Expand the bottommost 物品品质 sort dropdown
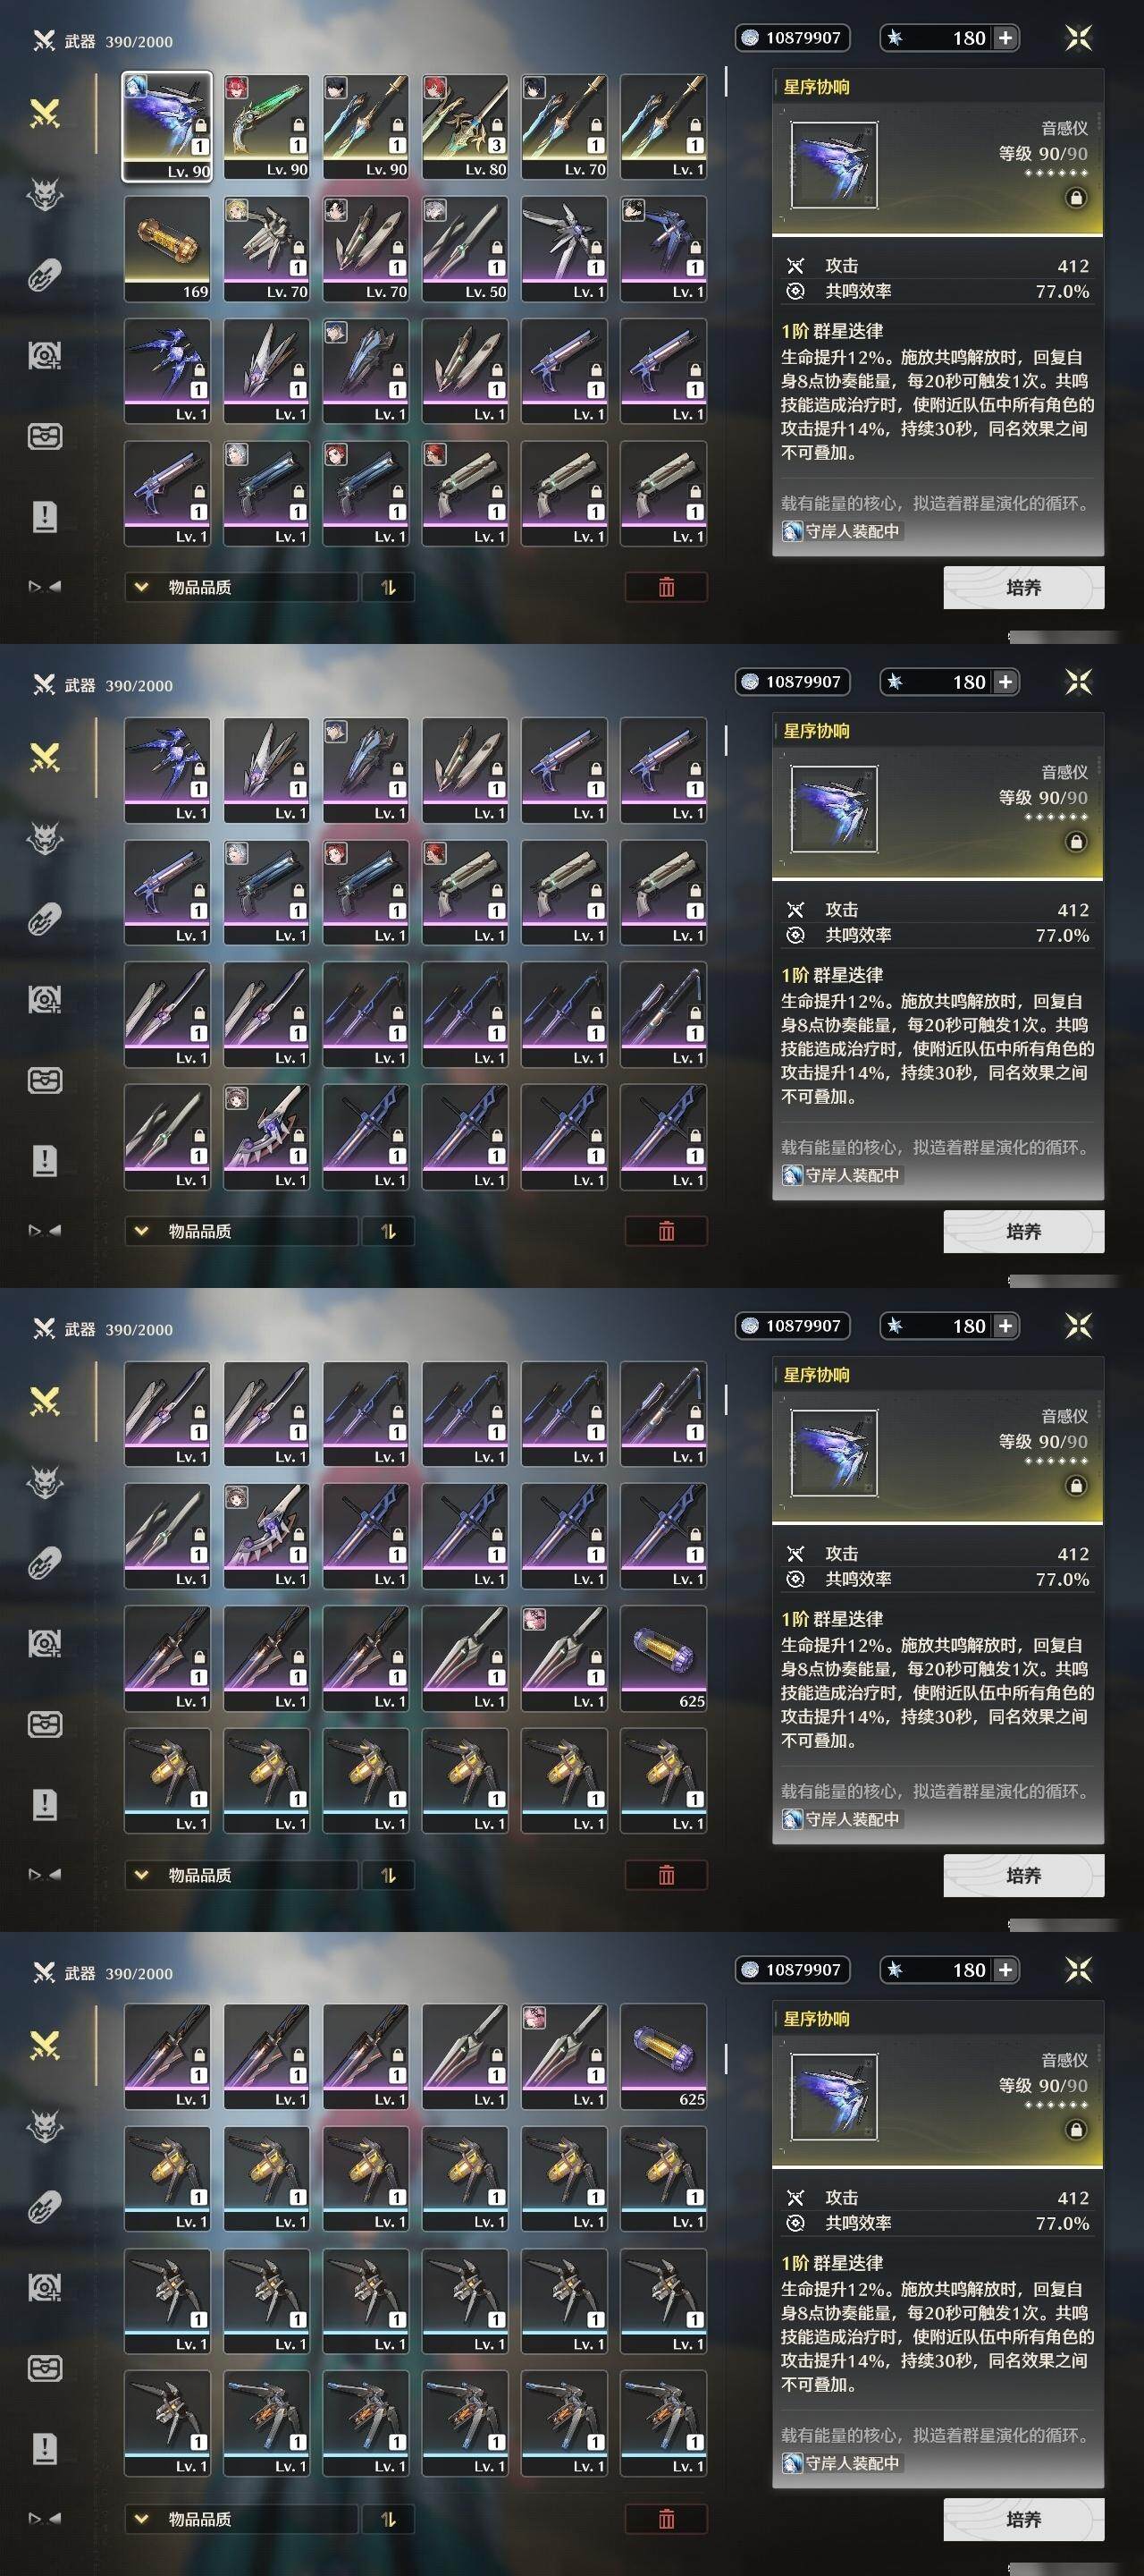The width and height of the screenshot is (1144, 2576). coord(240,2519)
